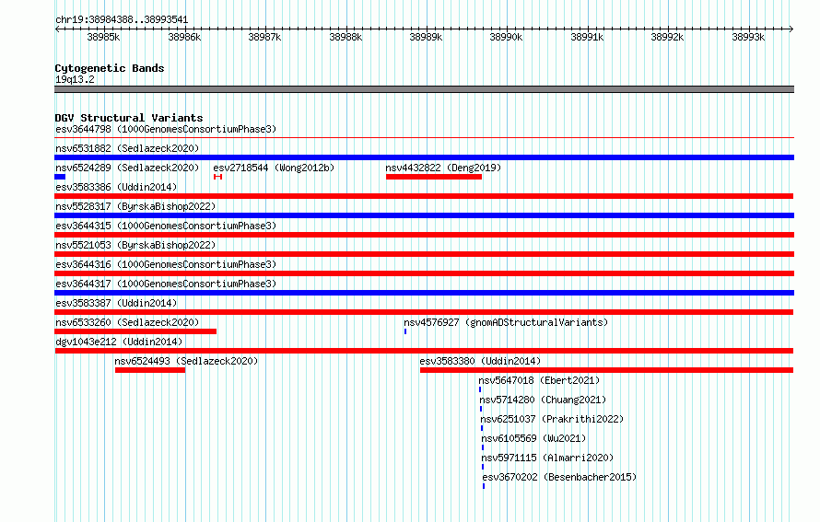Click esv2718544 (Wong2012b) label
The height and width of the screenshot is (522, 820).
[x=274, y=168]
